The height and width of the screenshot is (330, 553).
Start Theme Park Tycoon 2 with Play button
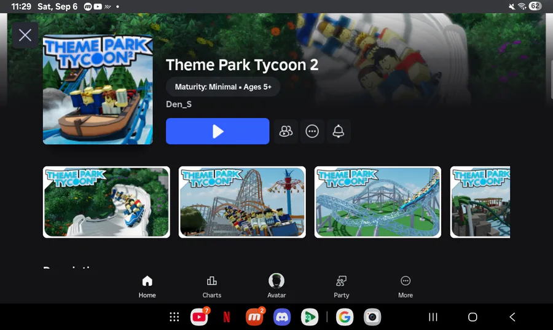tap(218, 131)
